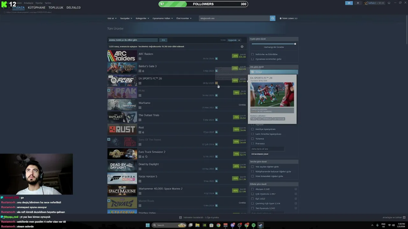408x229 pixels.
Task: Click the Mac platform icon under Baldur's Gate 3
Action: (143, 71)
